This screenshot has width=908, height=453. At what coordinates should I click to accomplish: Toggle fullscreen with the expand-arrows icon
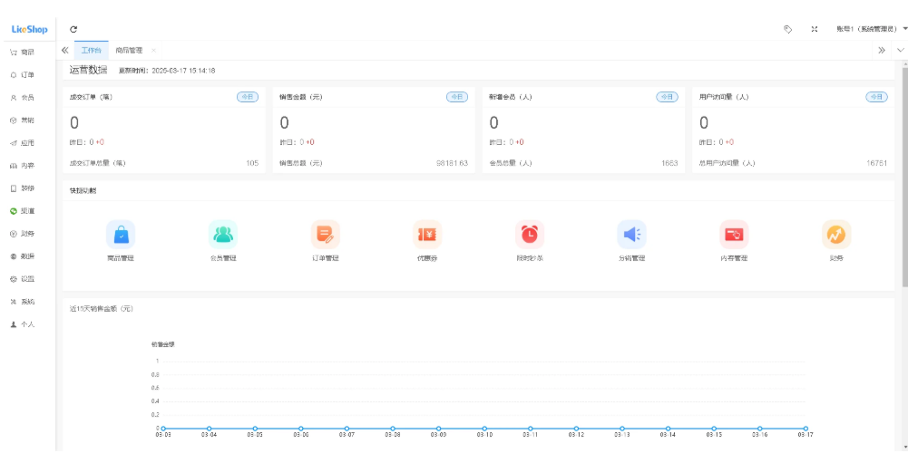815,30
